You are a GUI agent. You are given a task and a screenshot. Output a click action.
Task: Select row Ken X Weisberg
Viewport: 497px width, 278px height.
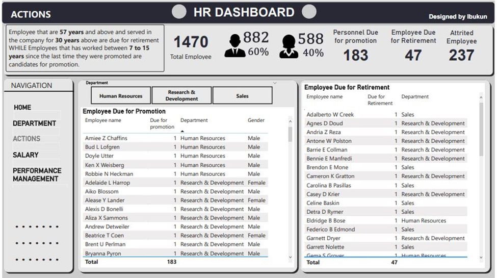point(175,165)
